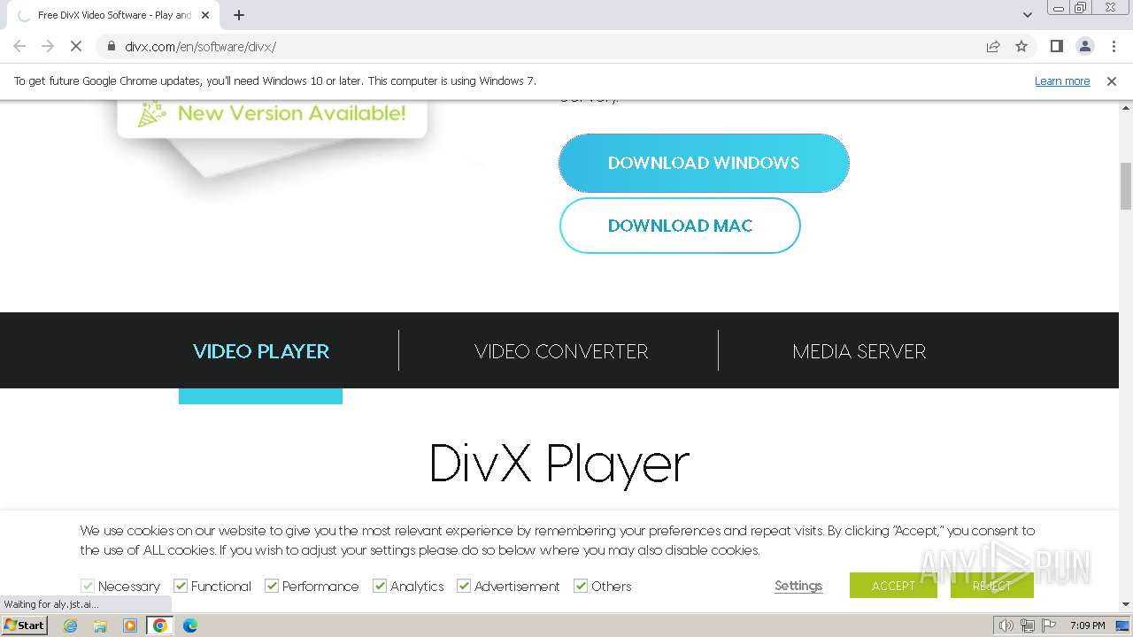This screenshot has width=1133, height=637.
Task: Expand the tab search dropdown arrow
Action: 1028,15
